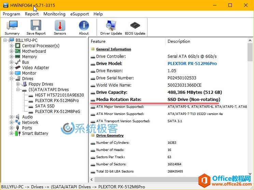Click the Floppy Drives icon
Screen dimensions: 254x190
[x=24, y=84]
